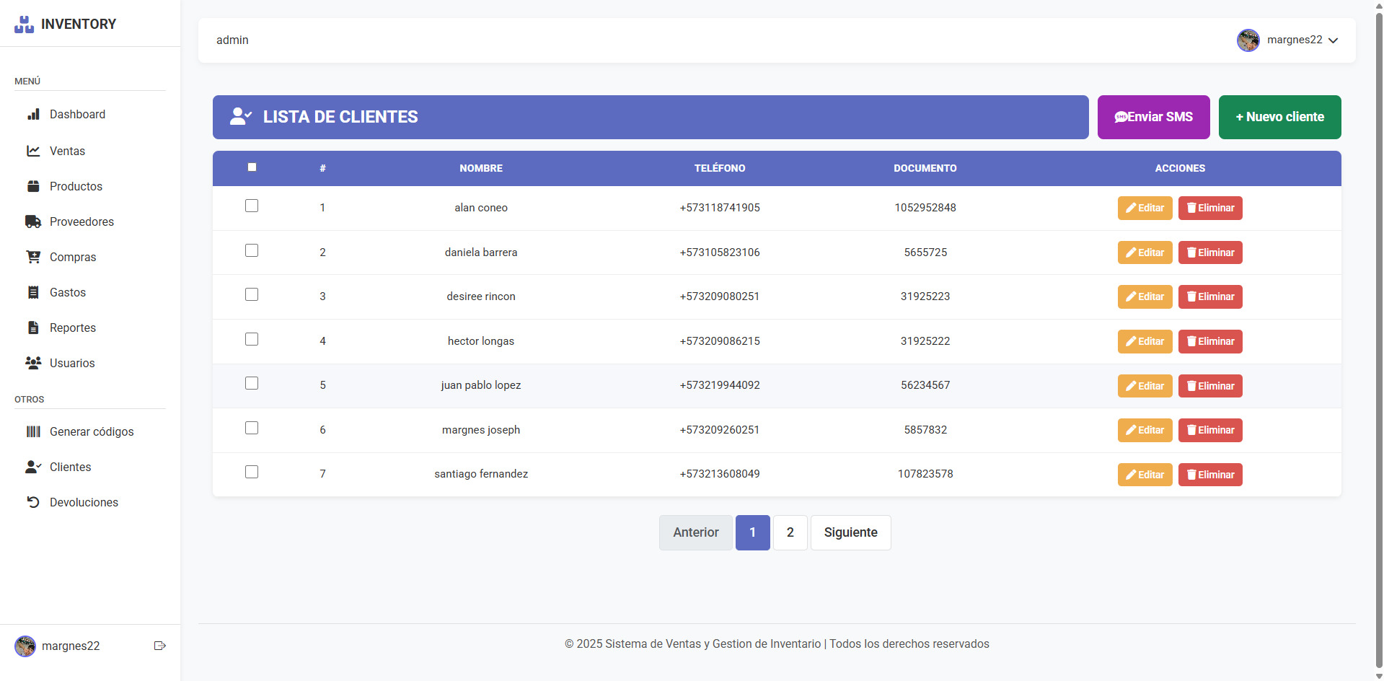
Task: Click the Inventory logo icon
Action: (x=25, y=25)
